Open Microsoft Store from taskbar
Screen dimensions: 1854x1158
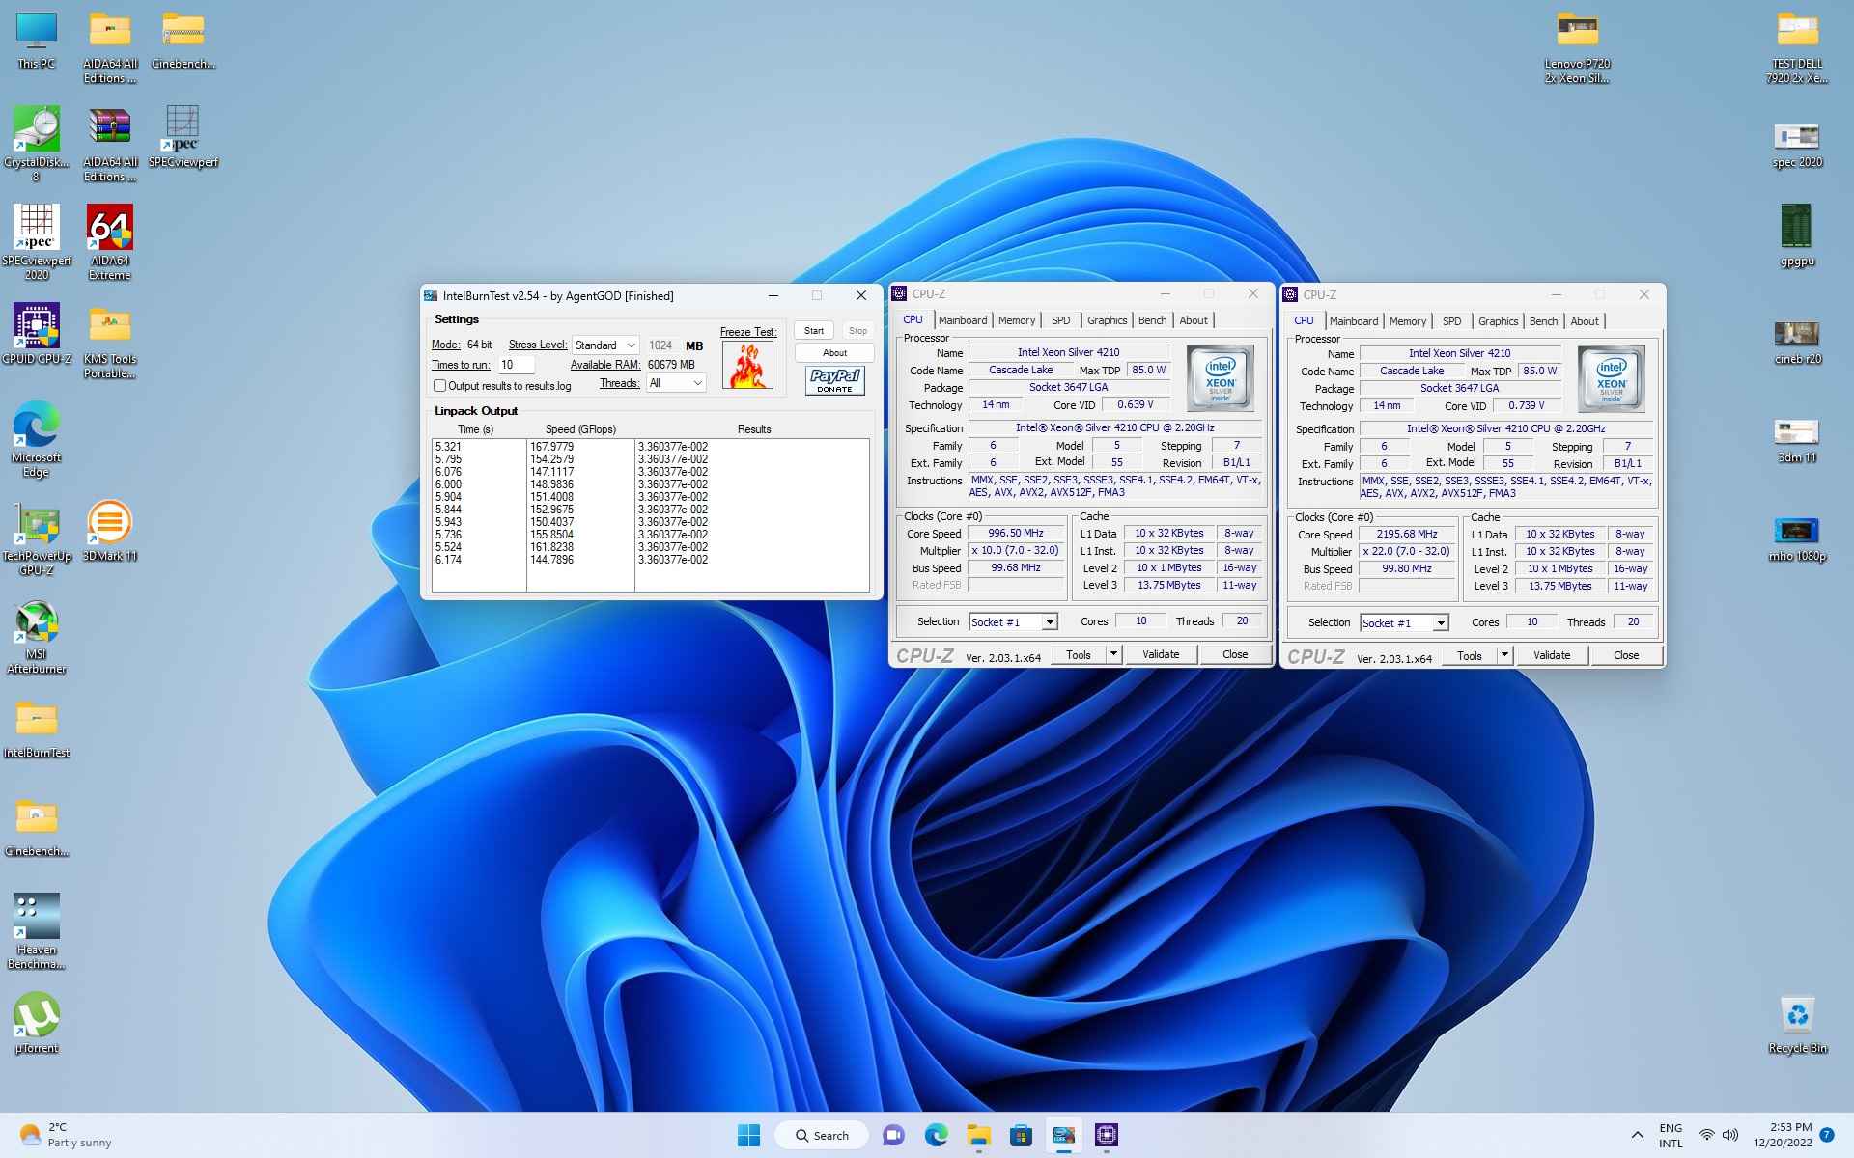pyautogui.click(x=1021, y=1135)
